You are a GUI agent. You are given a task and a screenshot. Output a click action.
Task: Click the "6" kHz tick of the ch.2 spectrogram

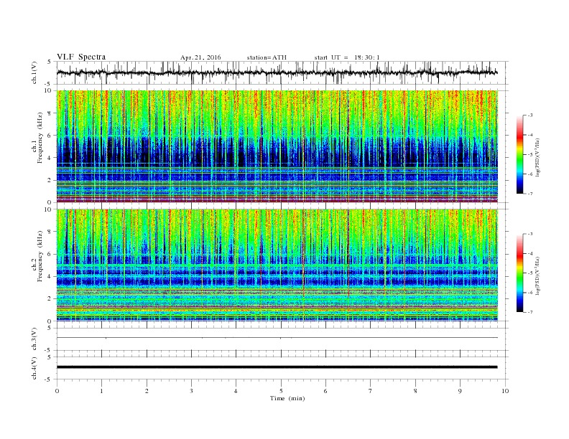click(50, 254)
